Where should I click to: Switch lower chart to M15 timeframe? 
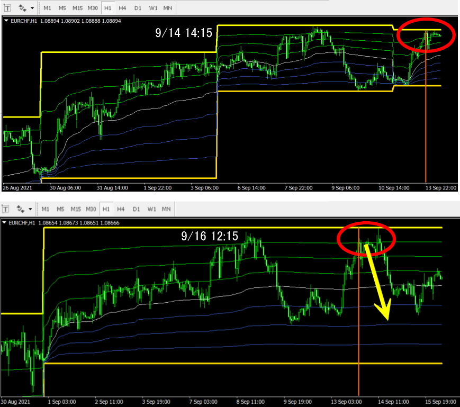tap(76, 209)
